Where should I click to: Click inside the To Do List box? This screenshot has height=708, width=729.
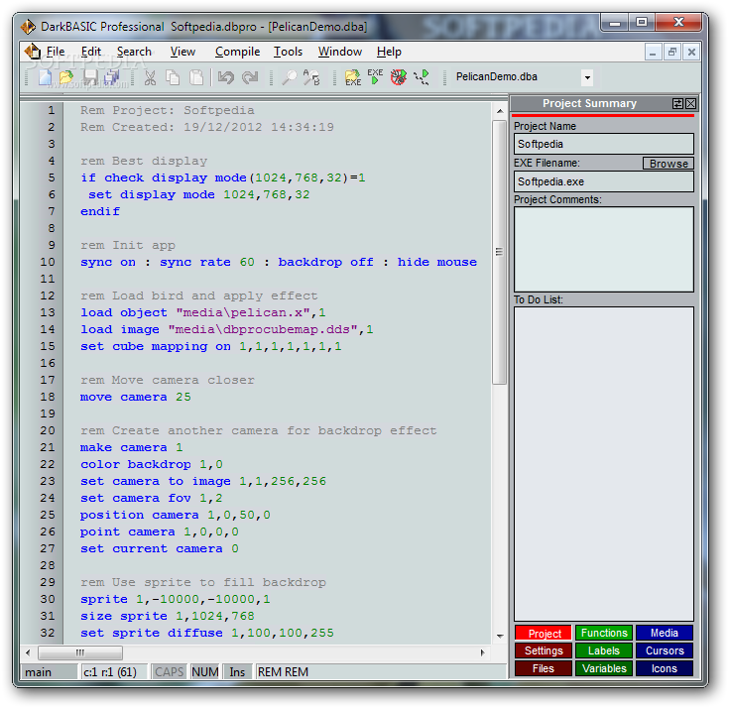[x=603, y=464]
